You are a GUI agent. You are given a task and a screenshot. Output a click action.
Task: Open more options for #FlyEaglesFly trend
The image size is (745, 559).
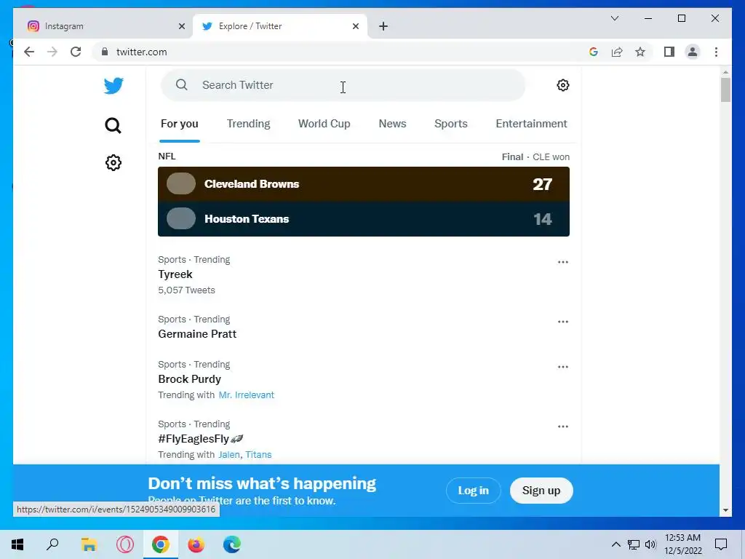(x=563, y=427)
